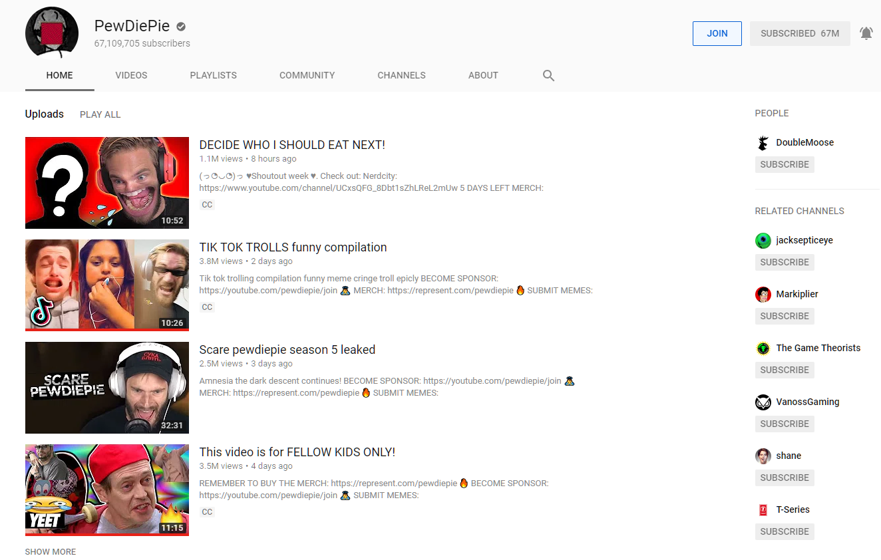Open the Scare PewDiePie video thumbnail
The height and width of the screenshot is (560, 881).
[107, 388]
